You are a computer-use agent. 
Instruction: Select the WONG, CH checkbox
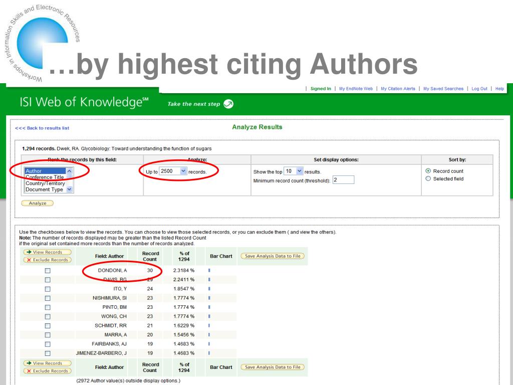coord(48,317)
